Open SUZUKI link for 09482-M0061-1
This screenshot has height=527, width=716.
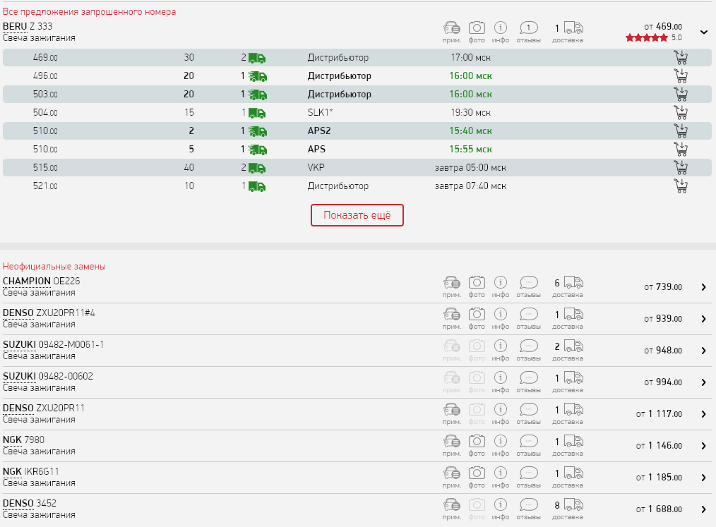tap(19, 344)
